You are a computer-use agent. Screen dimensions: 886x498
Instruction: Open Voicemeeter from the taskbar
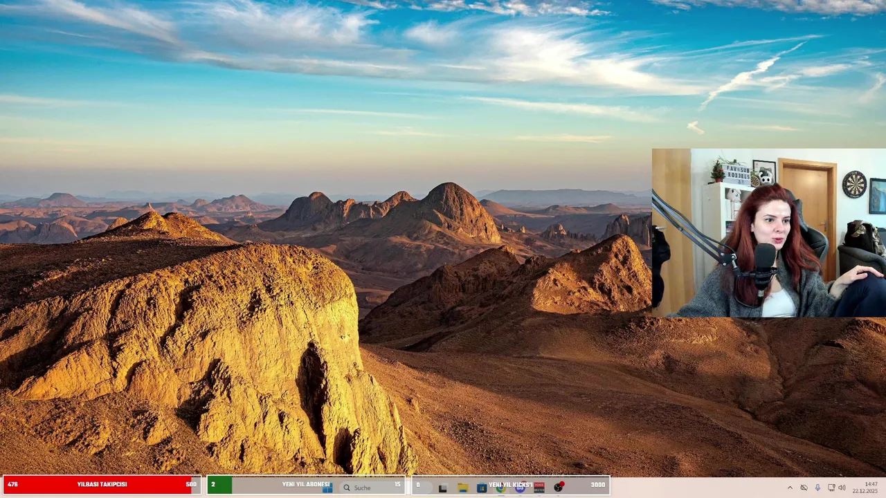pos(539,488)
